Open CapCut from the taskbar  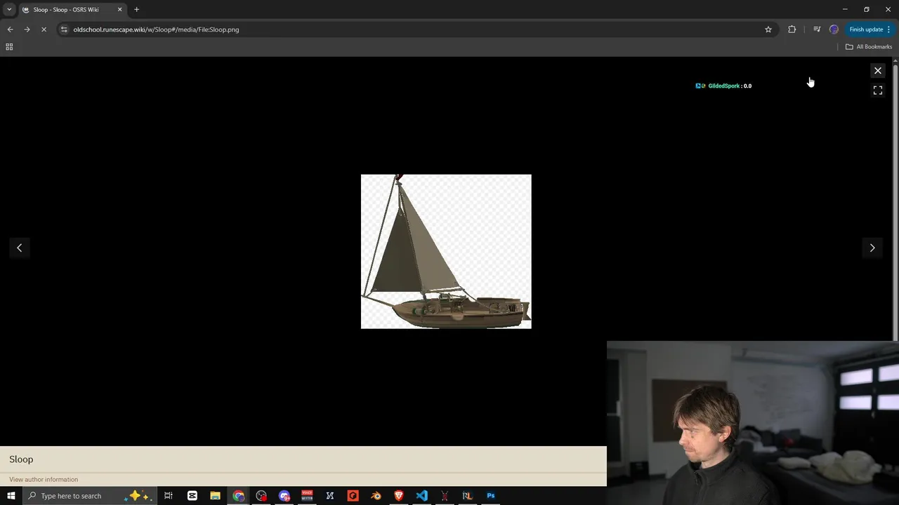click(x=192, y=496)
